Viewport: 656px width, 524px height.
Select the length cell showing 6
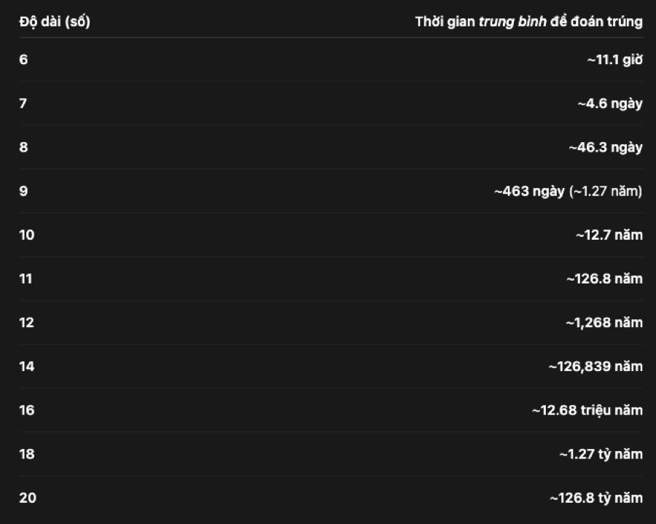coord(23,60)
